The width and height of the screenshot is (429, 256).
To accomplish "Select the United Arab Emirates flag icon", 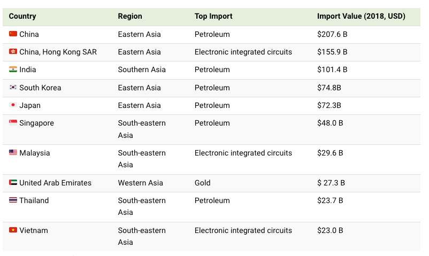I will coord(13,182).
